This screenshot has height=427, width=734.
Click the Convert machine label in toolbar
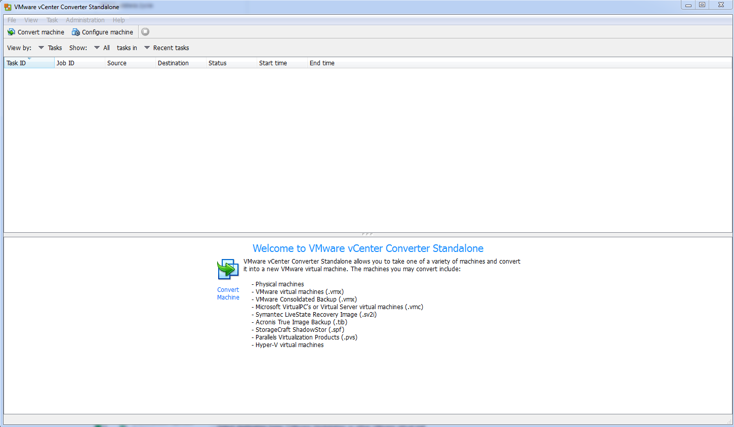[41, 32]
